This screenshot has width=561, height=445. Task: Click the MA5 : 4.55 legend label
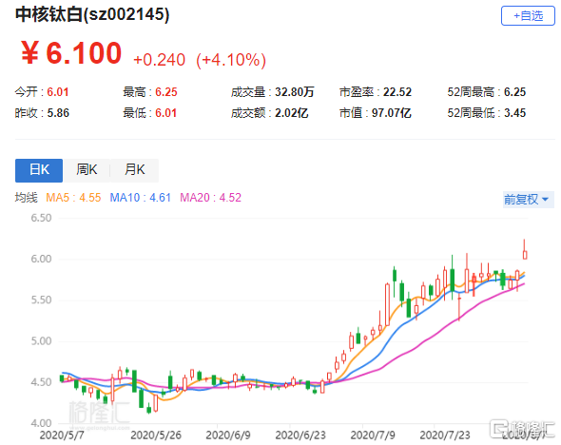point(73,198)
